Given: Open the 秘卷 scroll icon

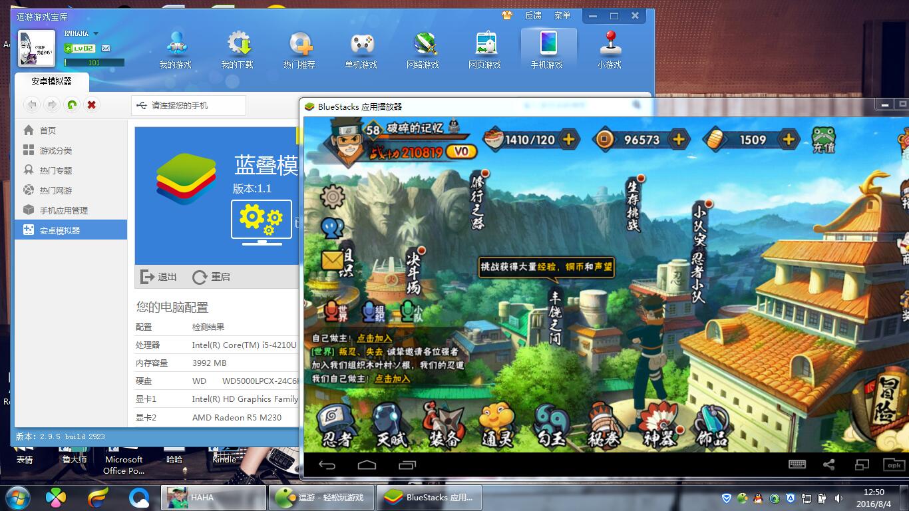Looking at the screenshot, I should [x=604, y=425].
